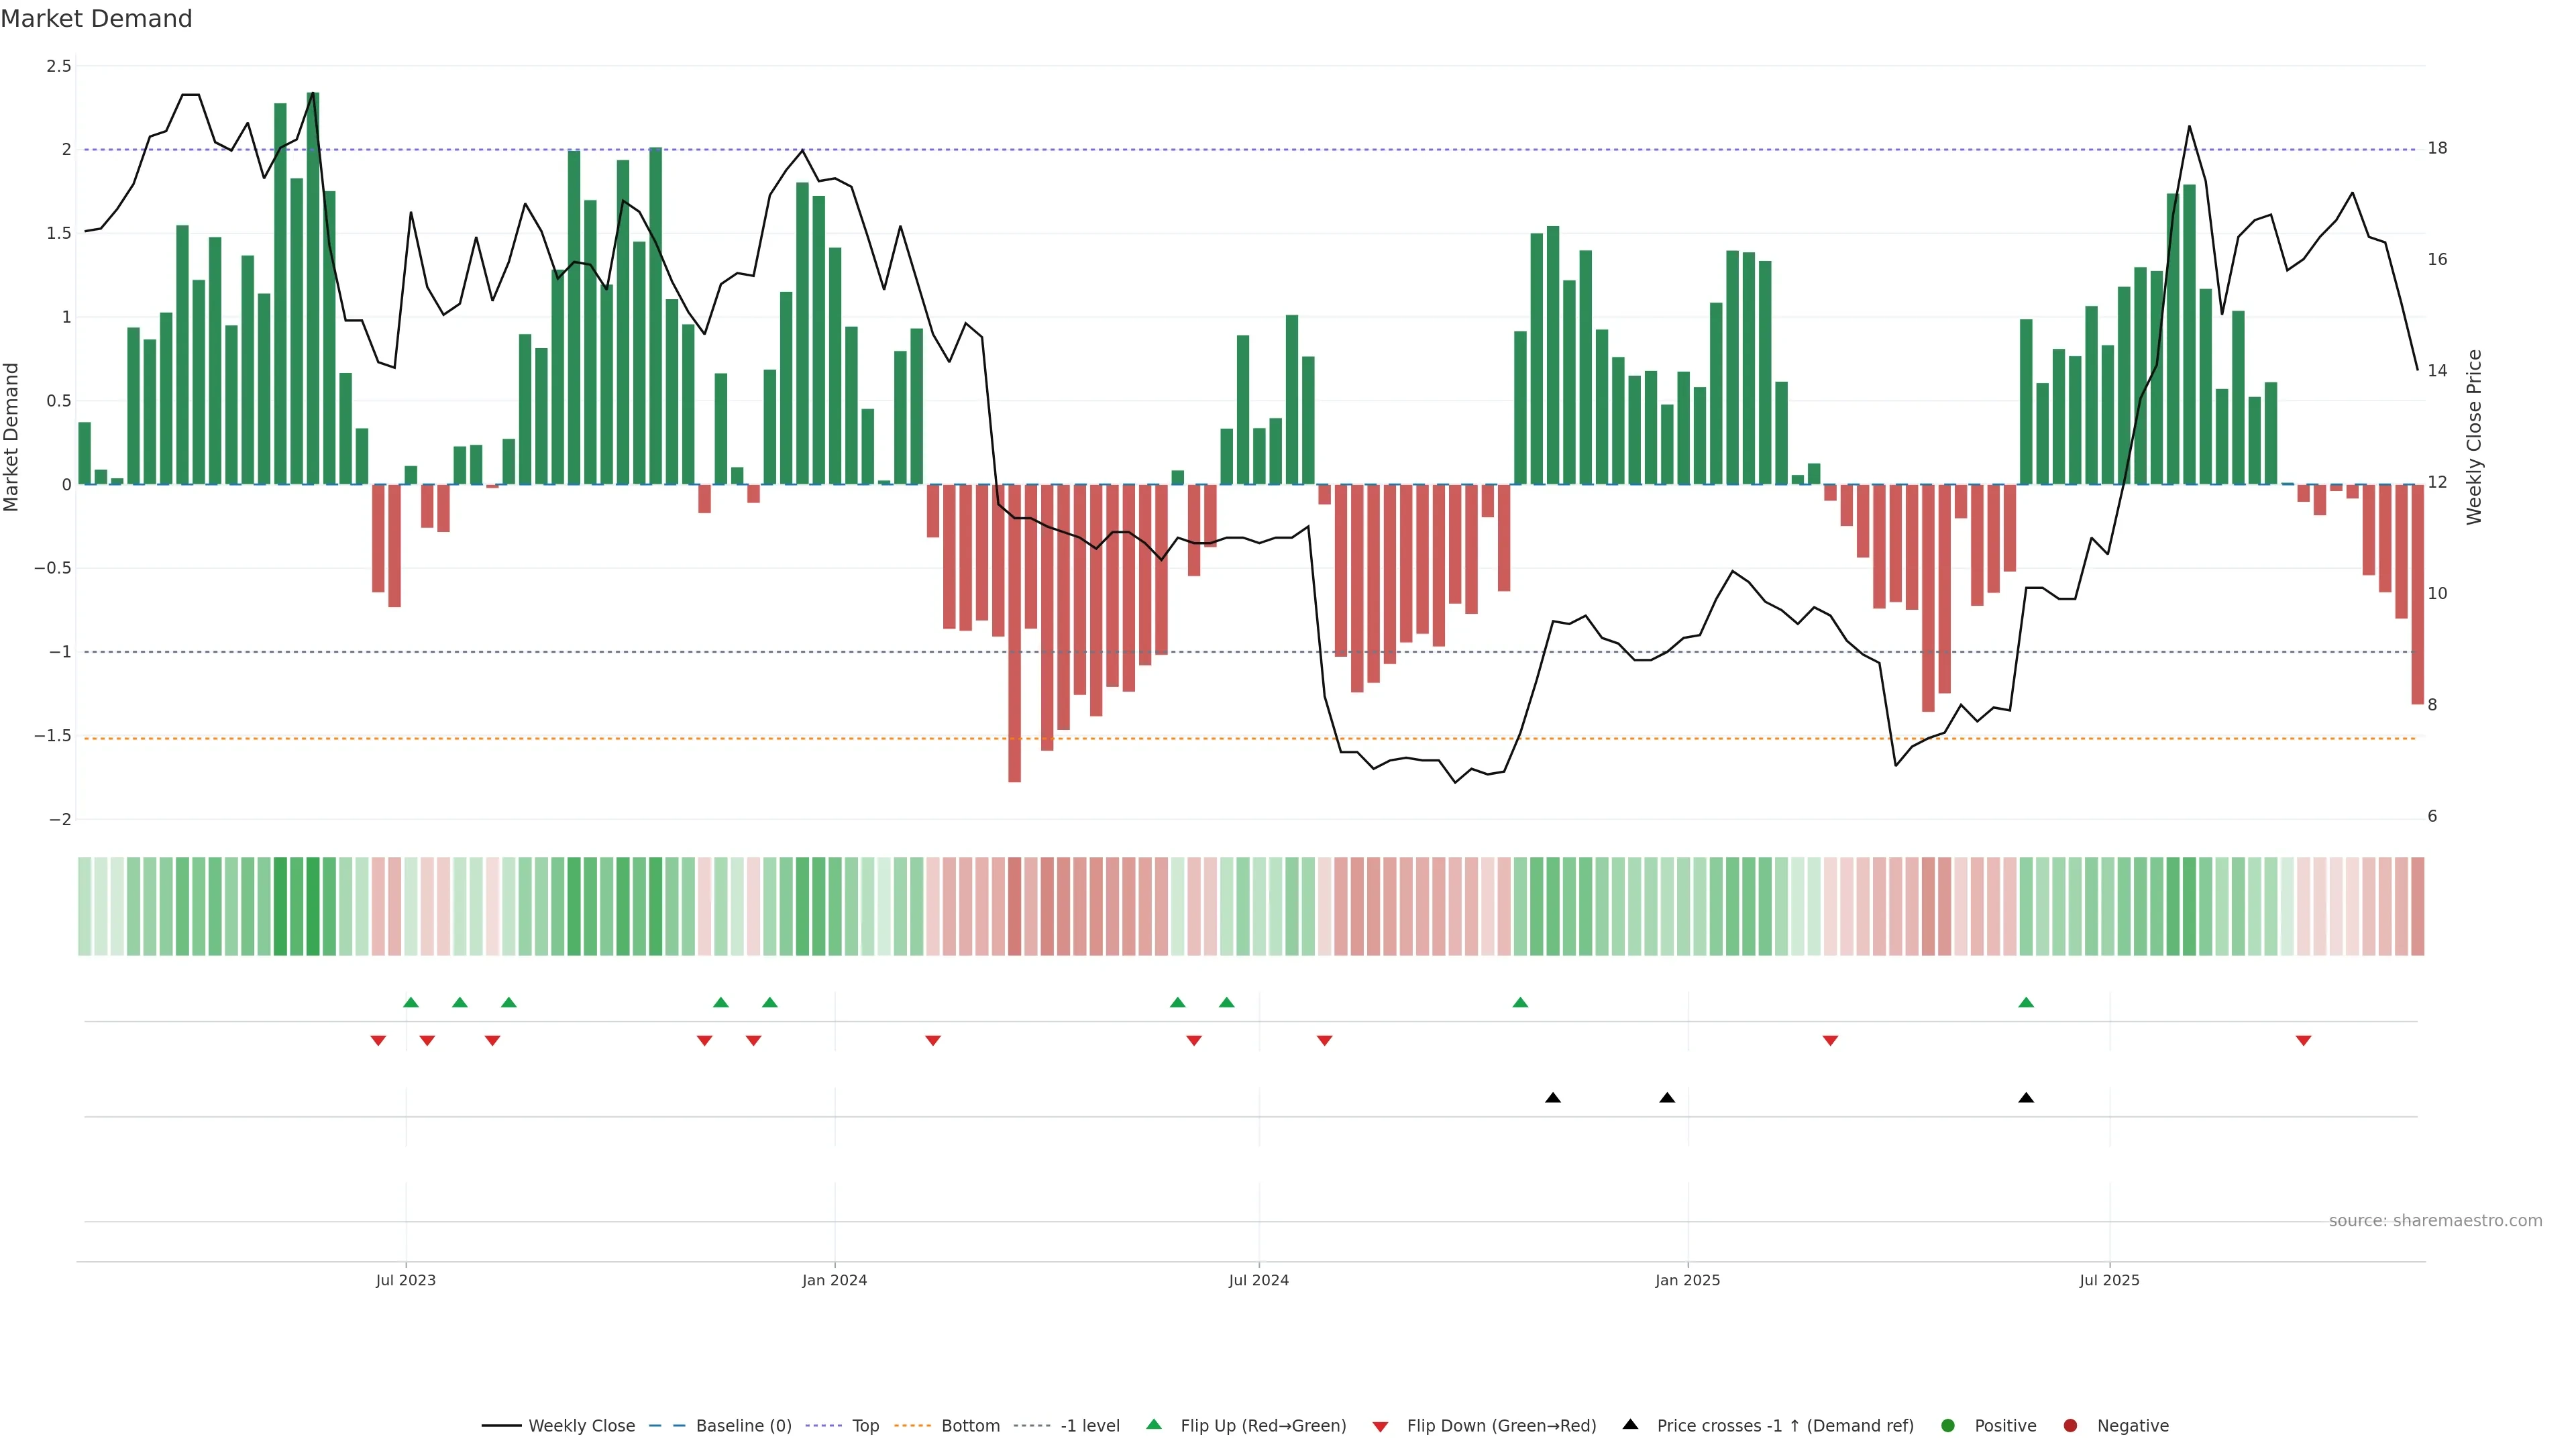Click the first black price-cross marker in late 2024
Image resolution: width=2576 pixels, height=1449 pixels.
(x=1553, y=1098)
